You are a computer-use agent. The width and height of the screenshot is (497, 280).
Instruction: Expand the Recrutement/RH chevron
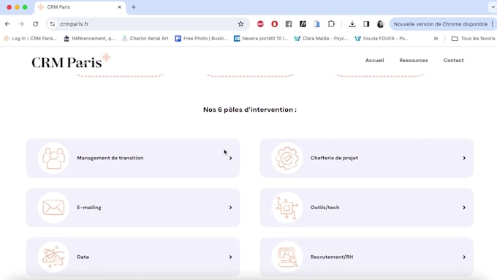[464, 257]
